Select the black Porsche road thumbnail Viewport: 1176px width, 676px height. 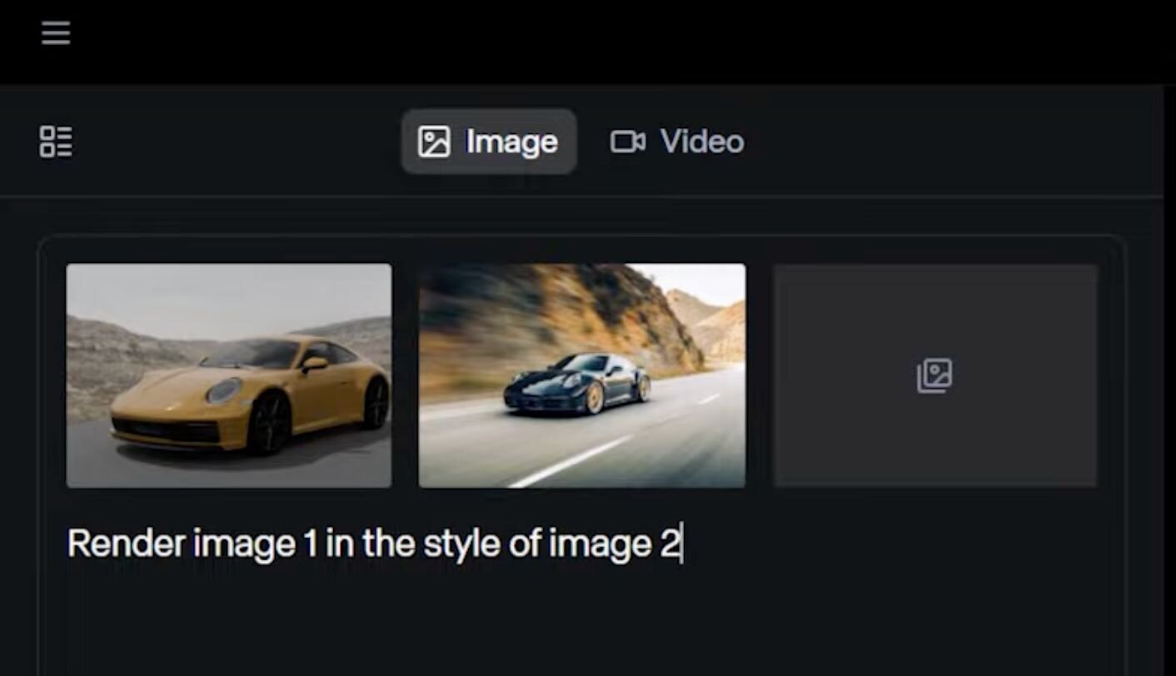tap(582, 375)
